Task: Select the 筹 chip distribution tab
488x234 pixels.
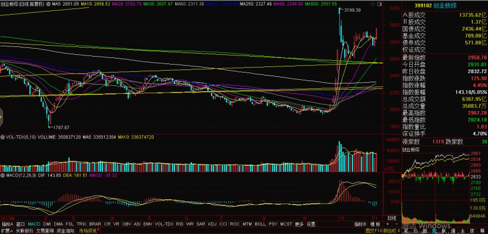Action: point(482,231)
